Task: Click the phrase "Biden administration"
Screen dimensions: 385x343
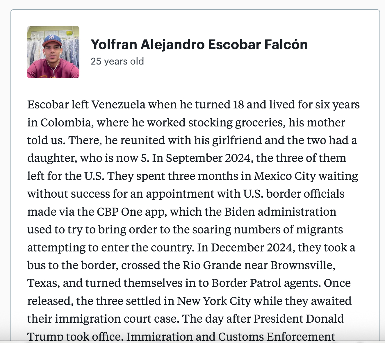Action: point(280,212)
